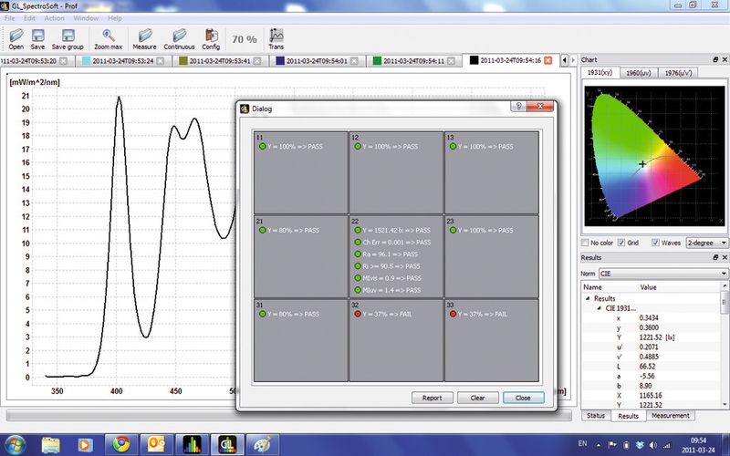Uncheck the Waves checkbox
Viewport: 730px width, 456px height.
[653, 243]
